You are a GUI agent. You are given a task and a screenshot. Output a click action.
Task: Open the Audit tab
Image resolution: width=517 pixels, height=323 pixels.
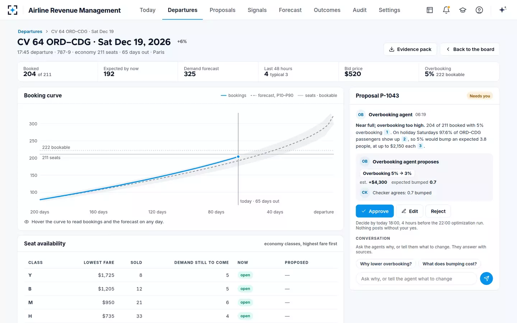pyautogui.click(x=360, y=10)
